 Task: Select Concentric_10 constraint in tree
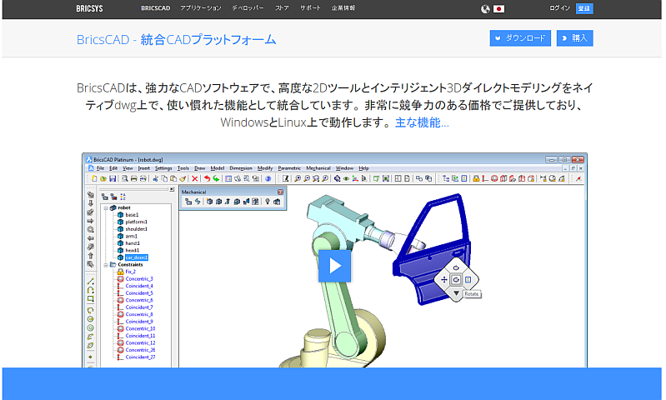click(x=141, y=328)
